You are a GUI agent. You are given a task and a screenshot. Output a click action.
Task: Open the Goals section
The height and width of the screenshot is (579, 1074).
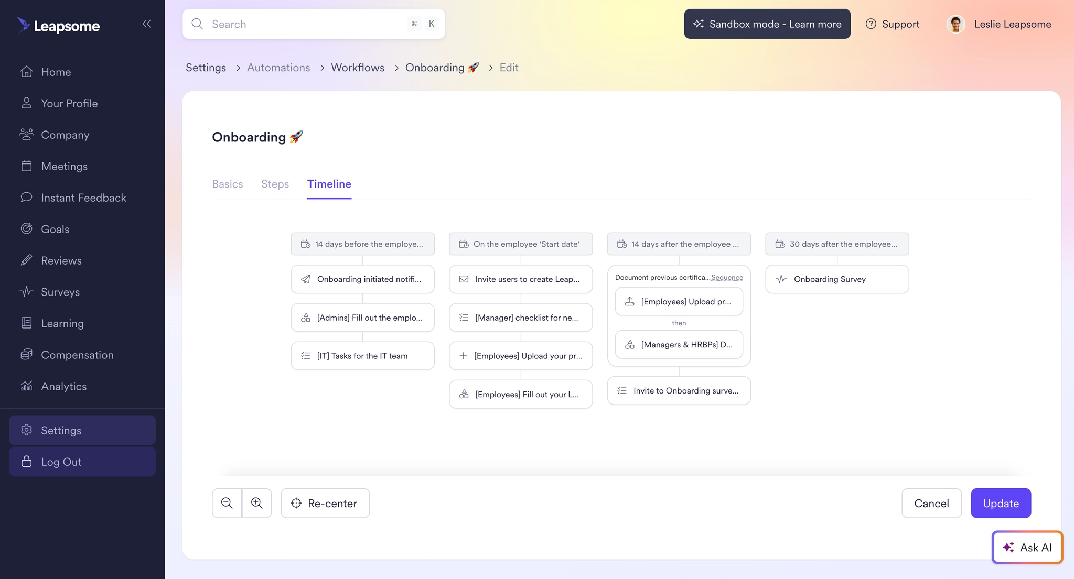click(x=55, y=229)
